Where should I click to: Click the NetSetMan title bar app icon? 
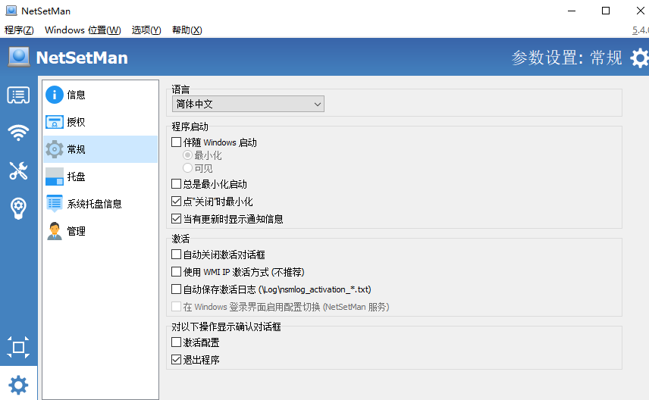point(11,11)
